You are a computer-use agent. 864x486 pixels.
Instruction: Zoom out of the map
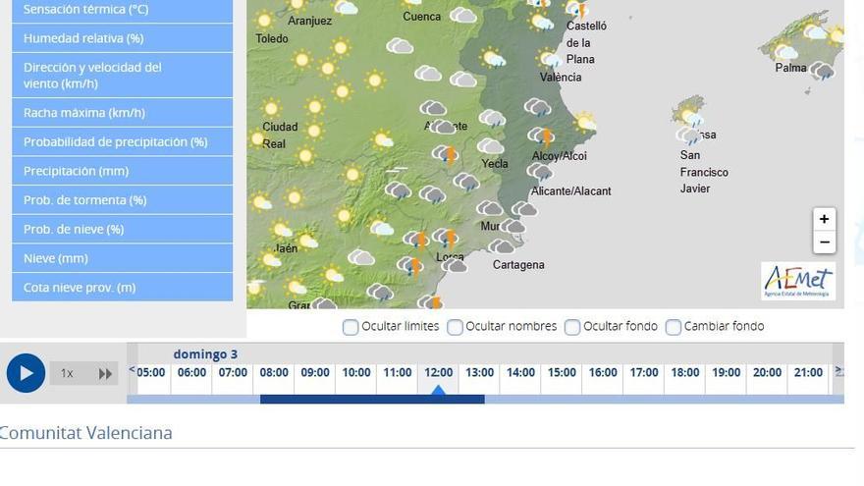point(824,243)
